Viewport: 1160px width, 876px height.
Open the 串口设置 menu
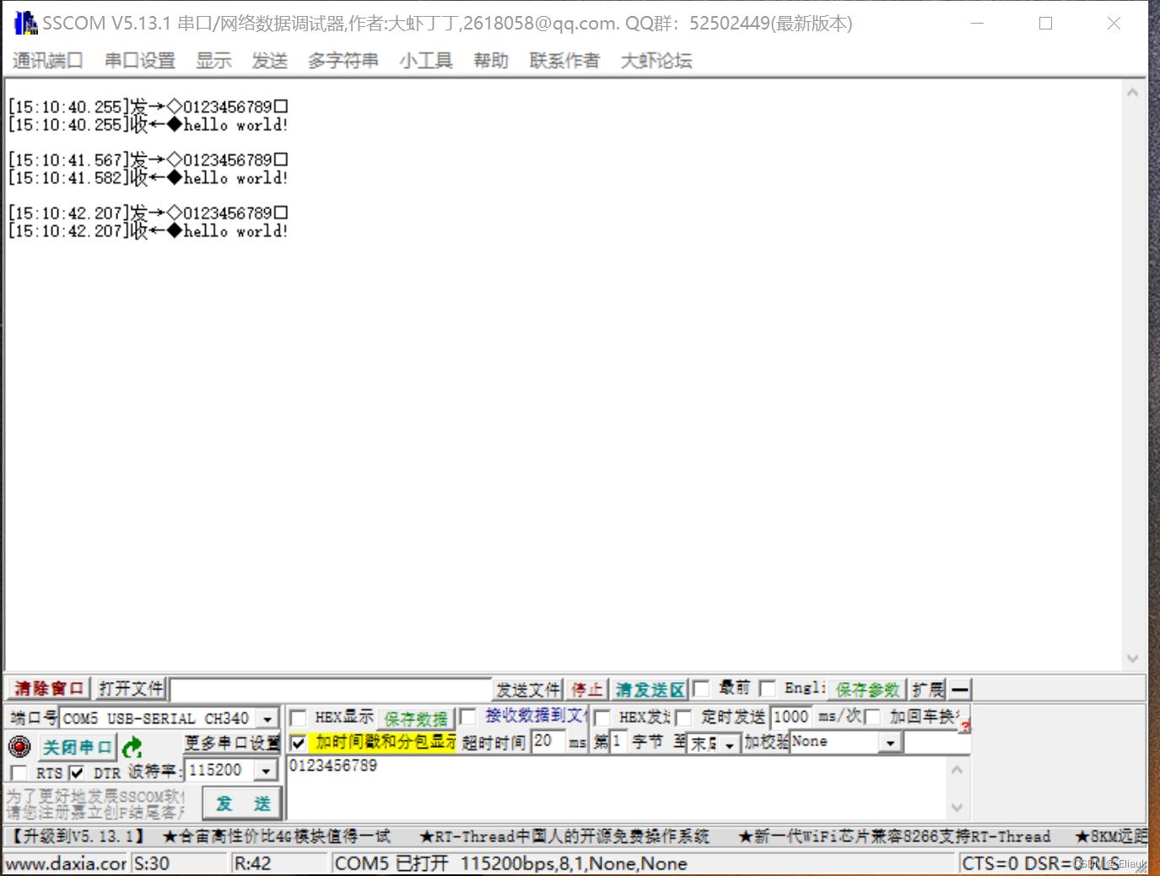pos(140,61)
